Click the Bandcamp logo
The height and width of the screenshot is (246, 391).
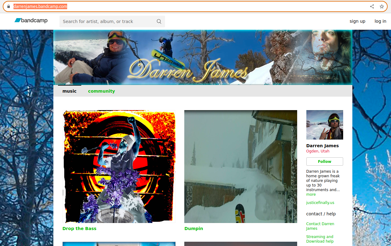pyautogui.click(x=31, y=20)
